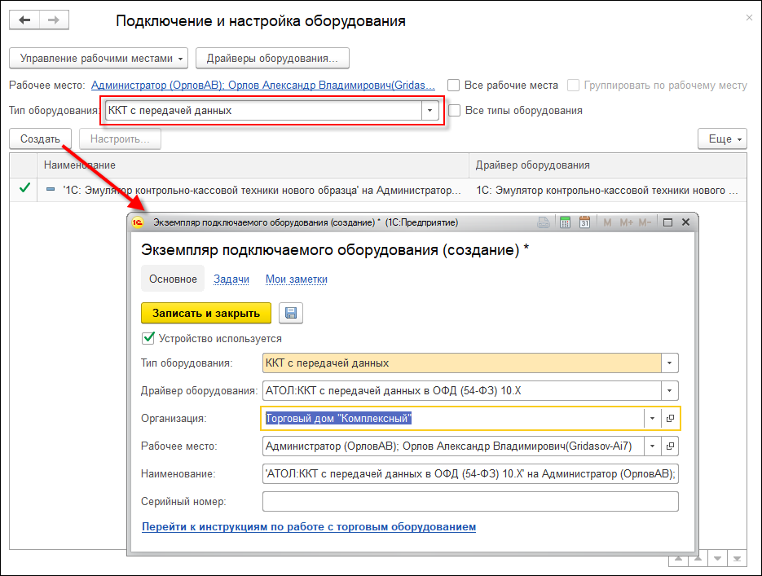Open the Организация record via open icon
Viewport: 762px width, 576px height.
click(670, 418)
